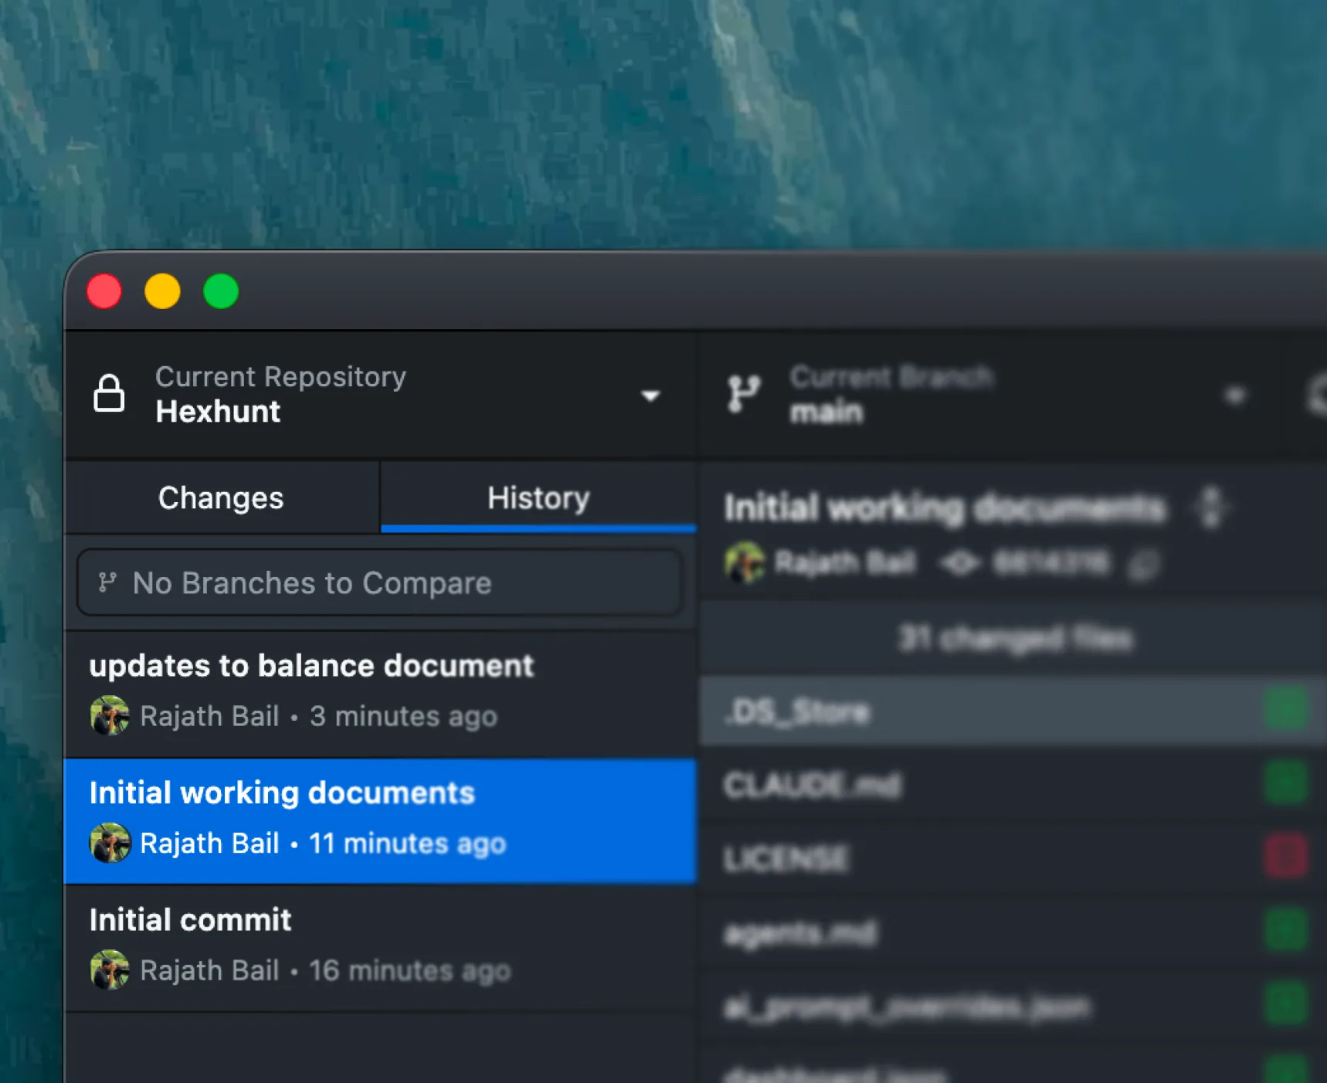The image size is (1327, 1083).
Task: Click green status icon for ai_prompt_overrides.json
Action: point(1286,1004)
